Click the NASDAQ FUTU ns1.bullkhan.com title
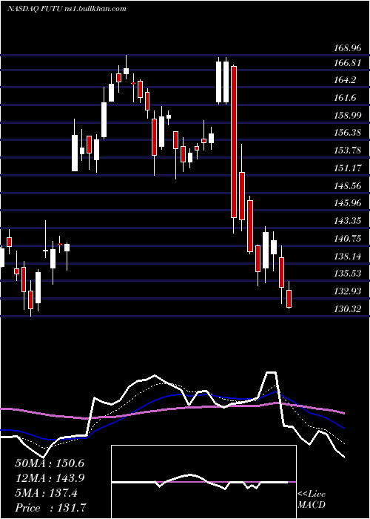 [x=67, y=9]
